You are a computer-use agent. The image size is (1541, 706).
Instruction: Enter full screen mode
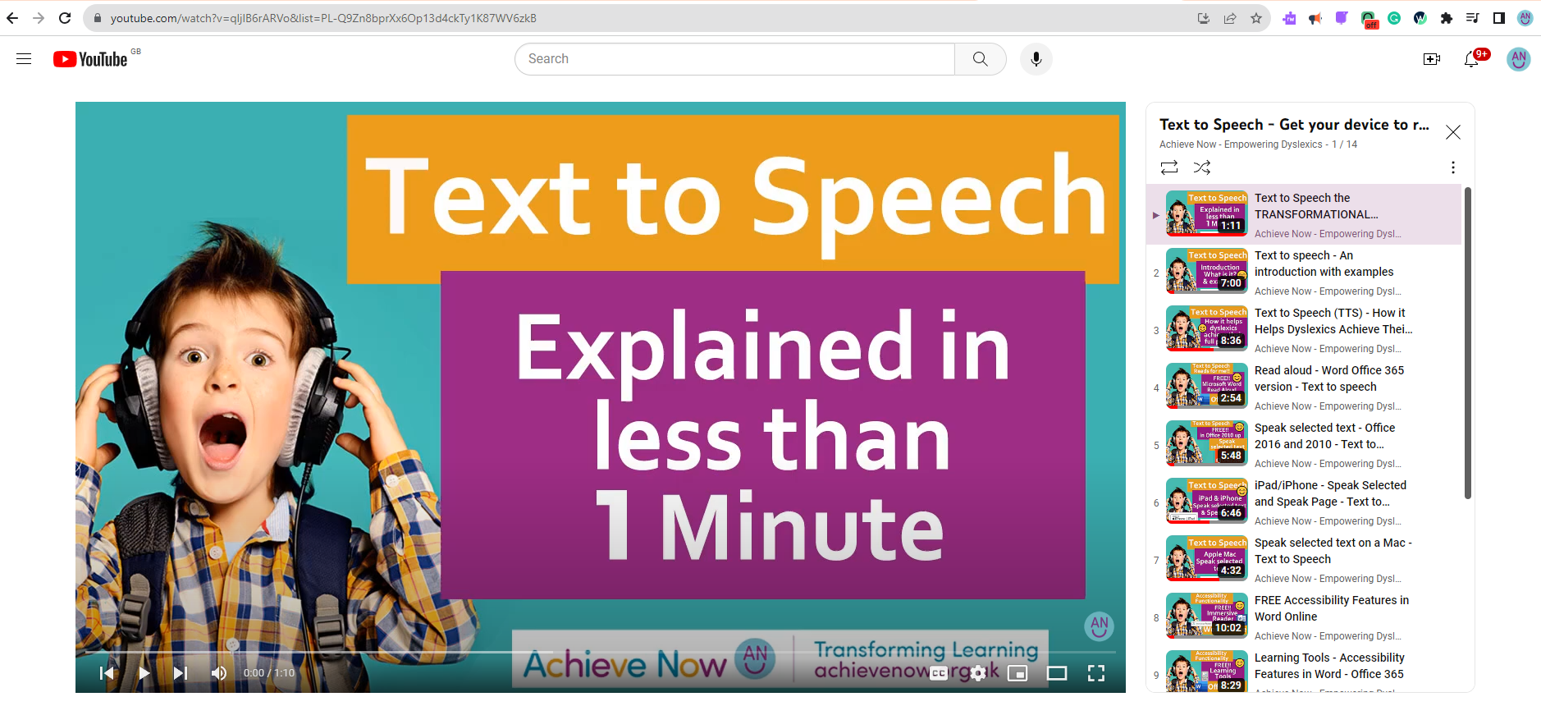1096,673
